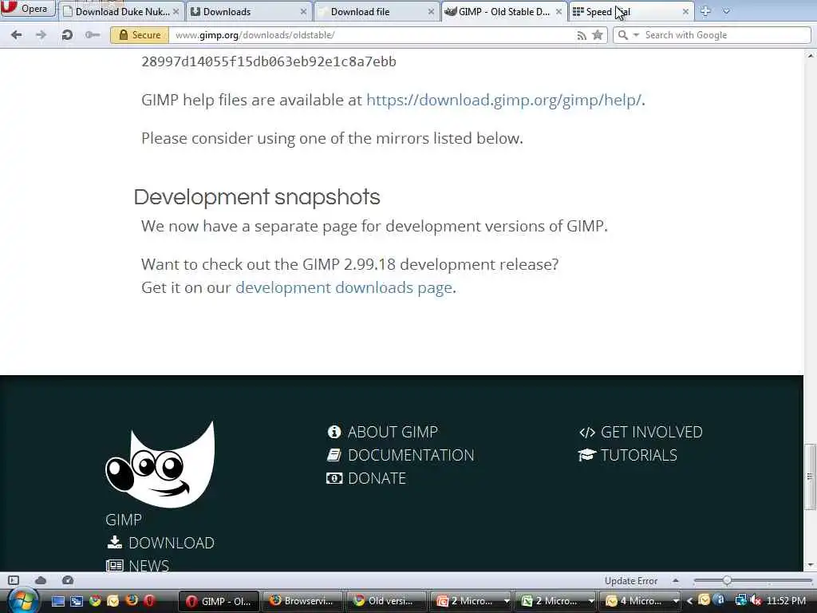Open the Windows Start orb
Screen dimensions: 817x613
pos(23,600)
